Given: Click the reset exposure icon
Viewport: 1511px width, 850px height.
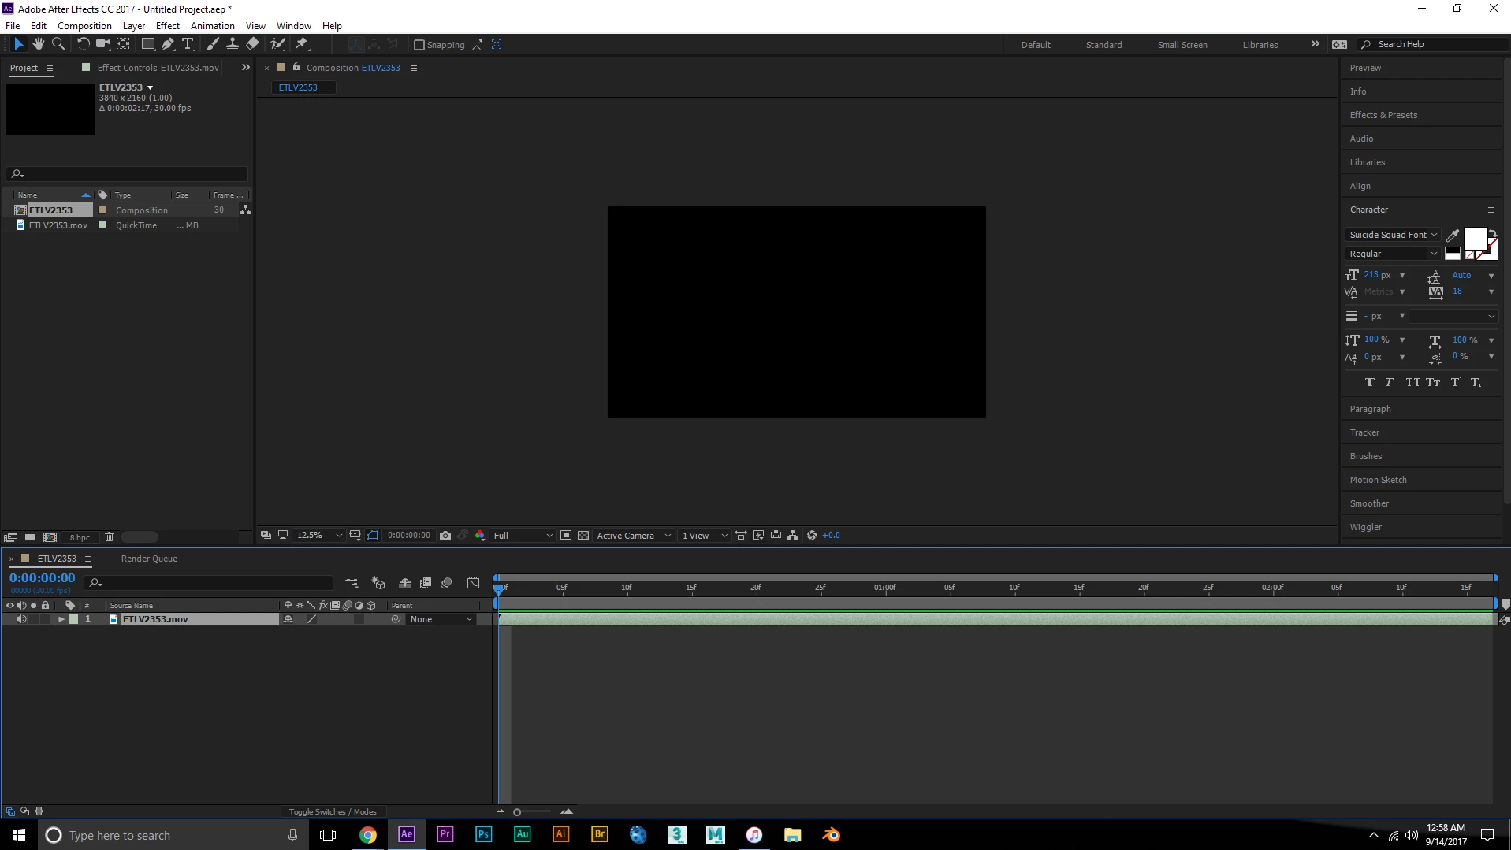Looking at the screenshot, I should pos(812,536).
